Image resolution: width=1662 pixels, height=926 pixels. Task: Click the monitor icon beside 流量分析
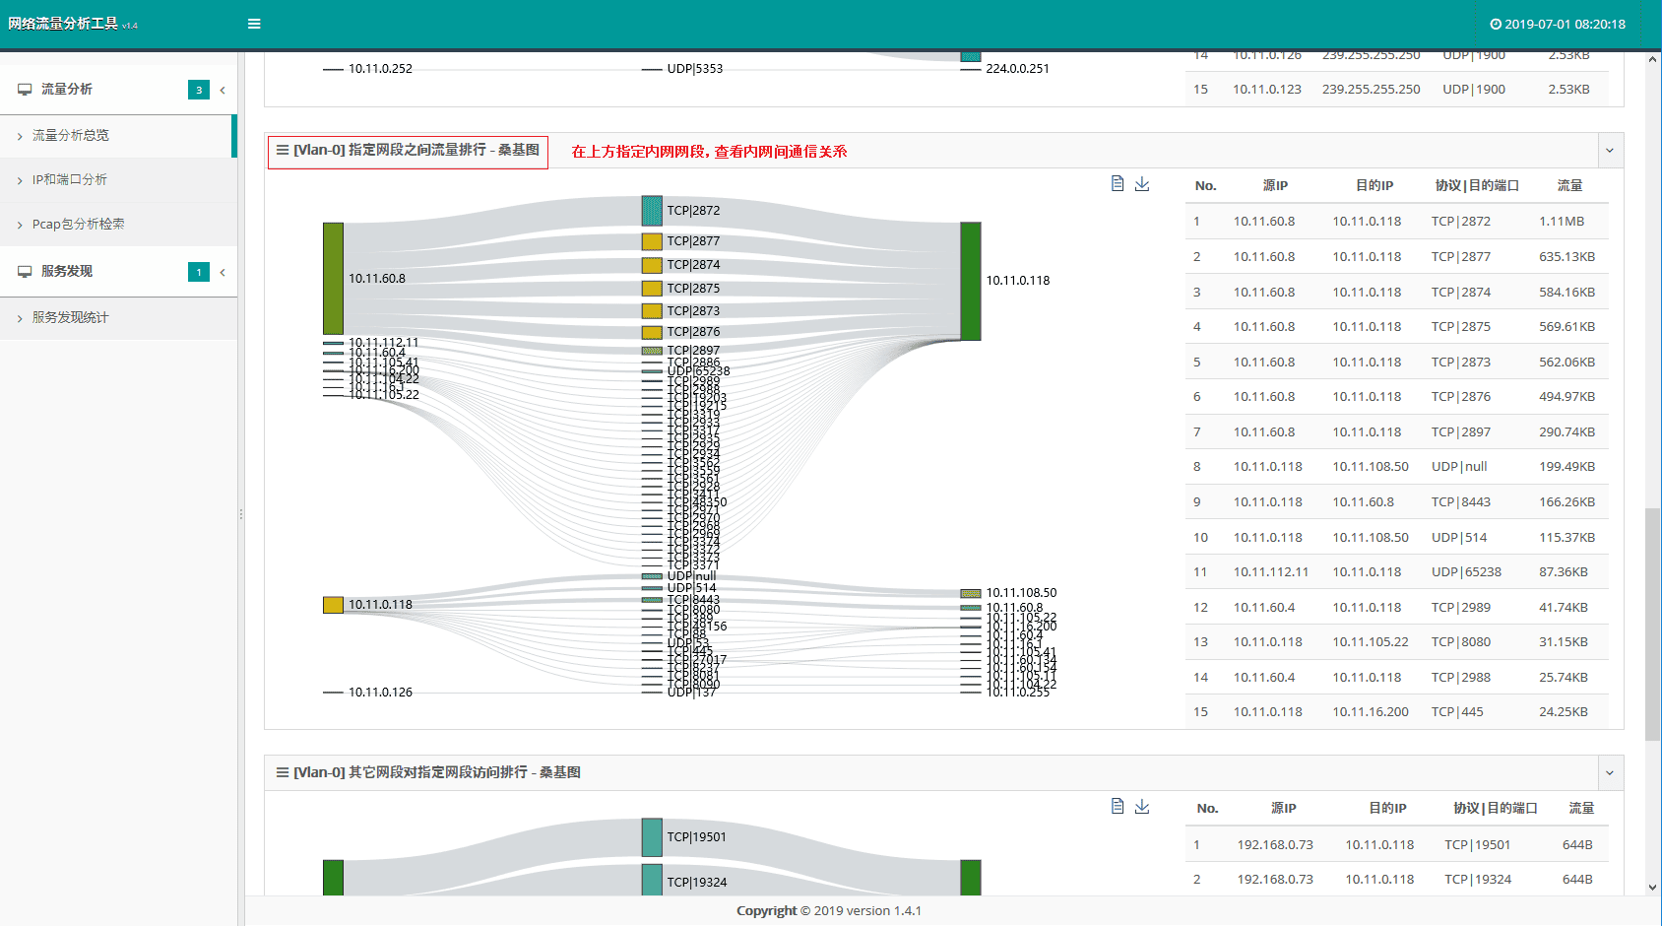[25, 90]
